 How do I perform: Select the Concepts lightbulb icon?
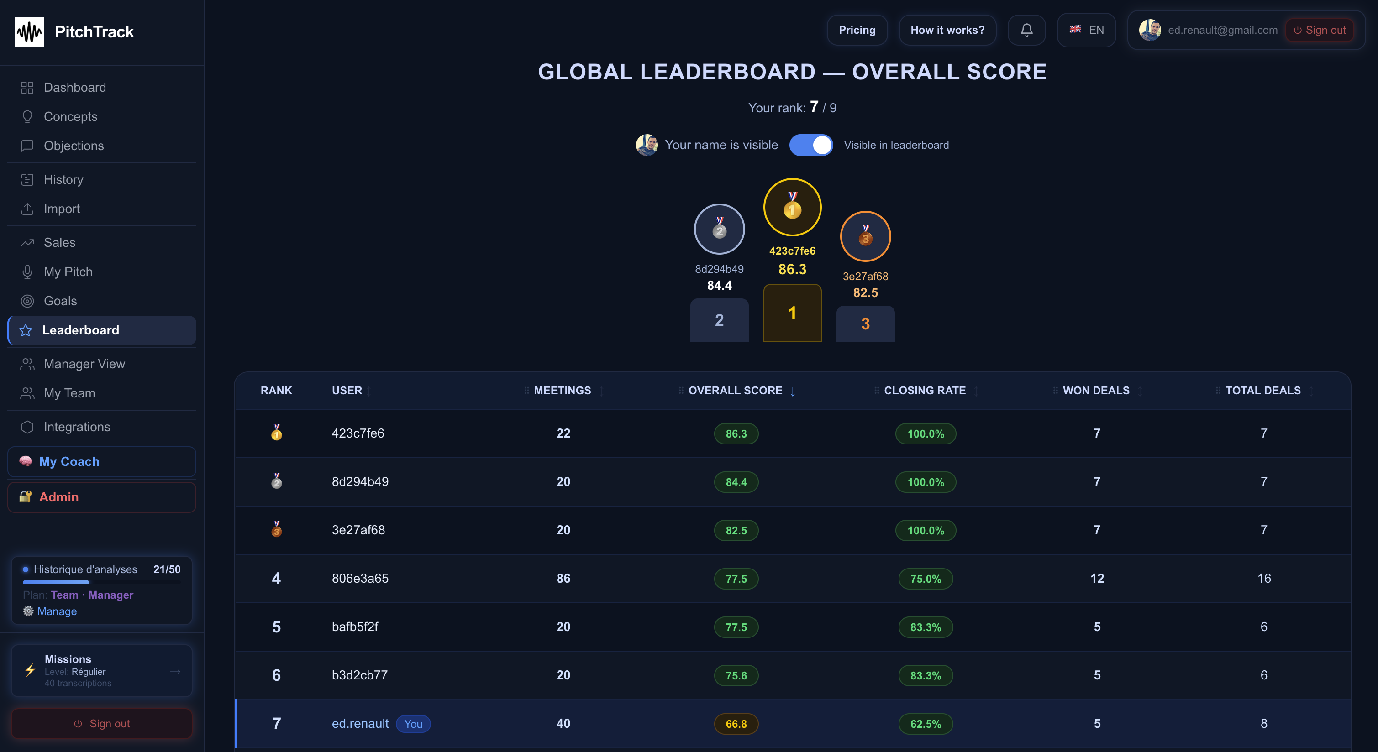click(x=27, y=116)
